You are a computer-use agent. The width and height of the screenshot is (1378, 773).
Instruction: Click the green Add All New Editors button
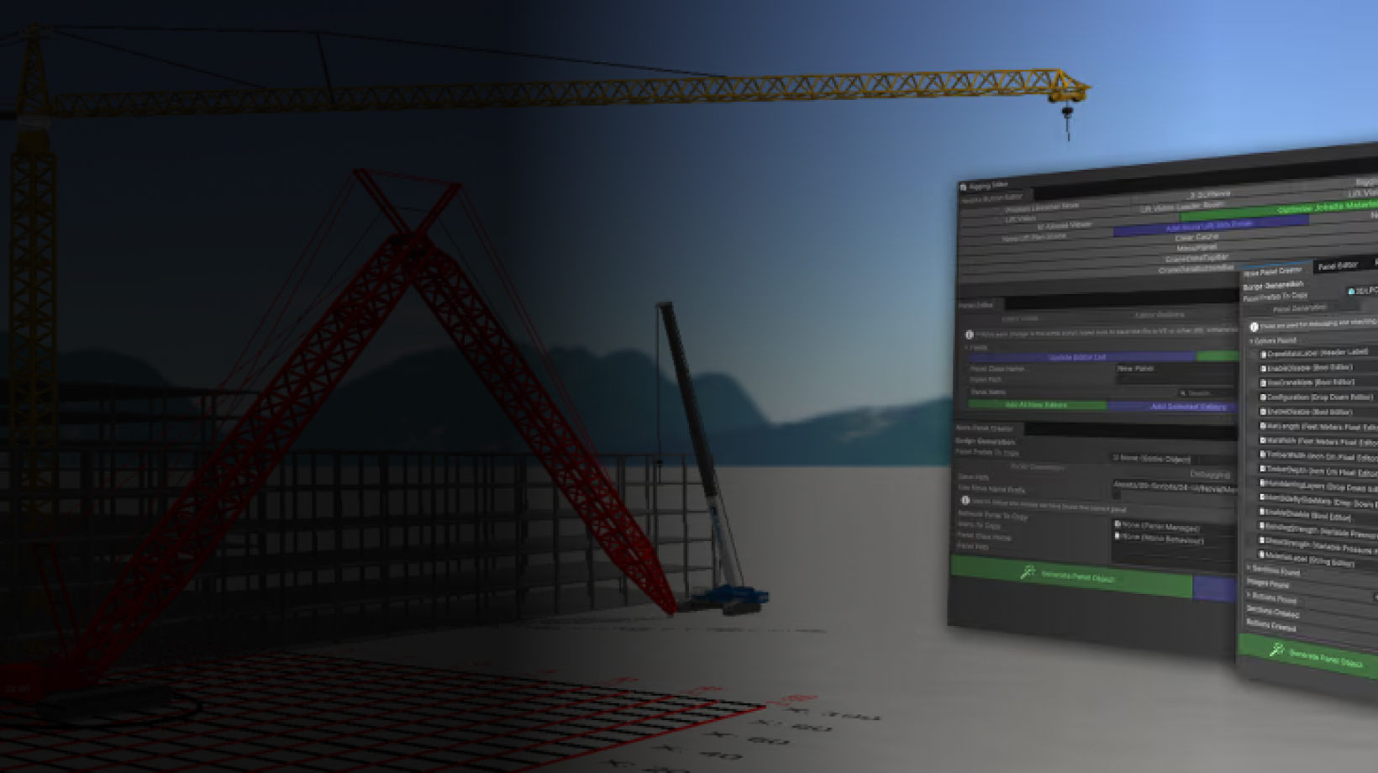(x=1036, y=405)
